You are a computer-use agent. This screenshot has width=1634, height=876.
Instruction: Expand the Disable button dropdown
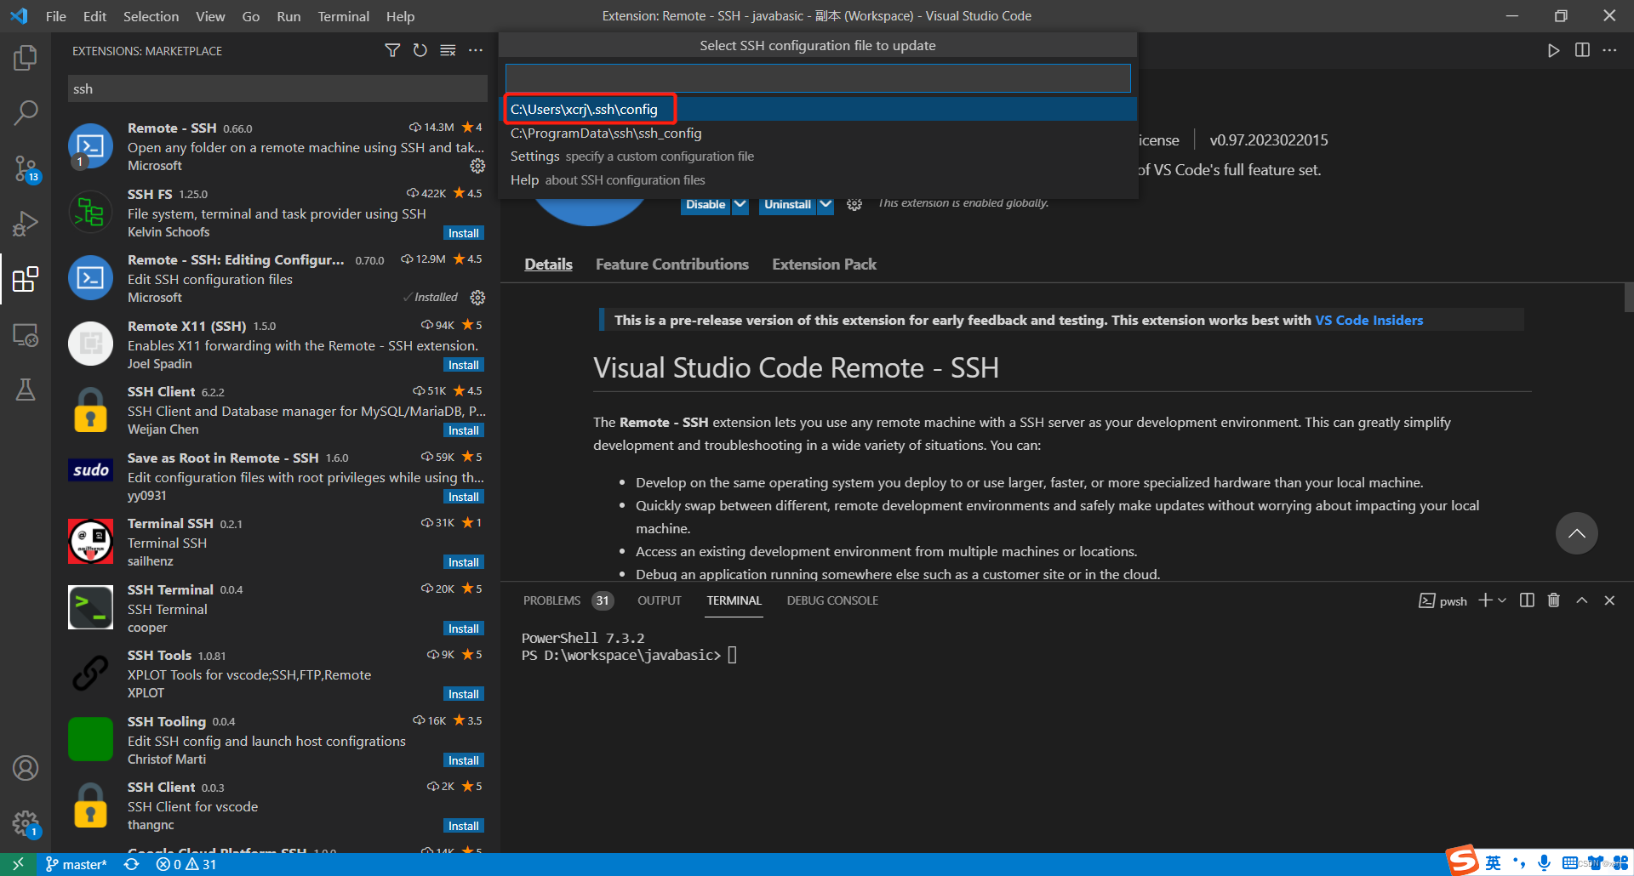pyautogui.click(x=740, y=204)
